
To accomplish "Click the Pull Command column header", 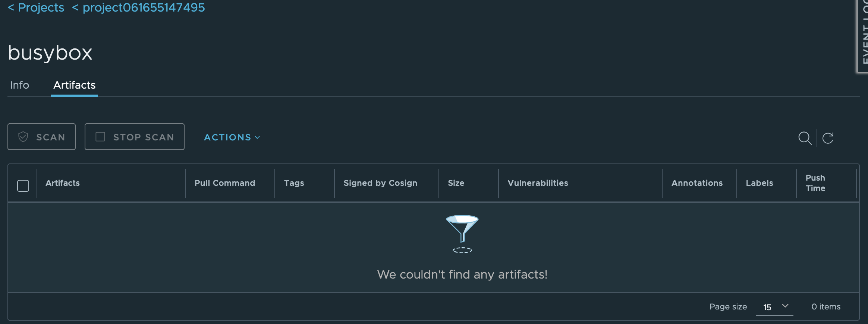I will tap(225, 183).
